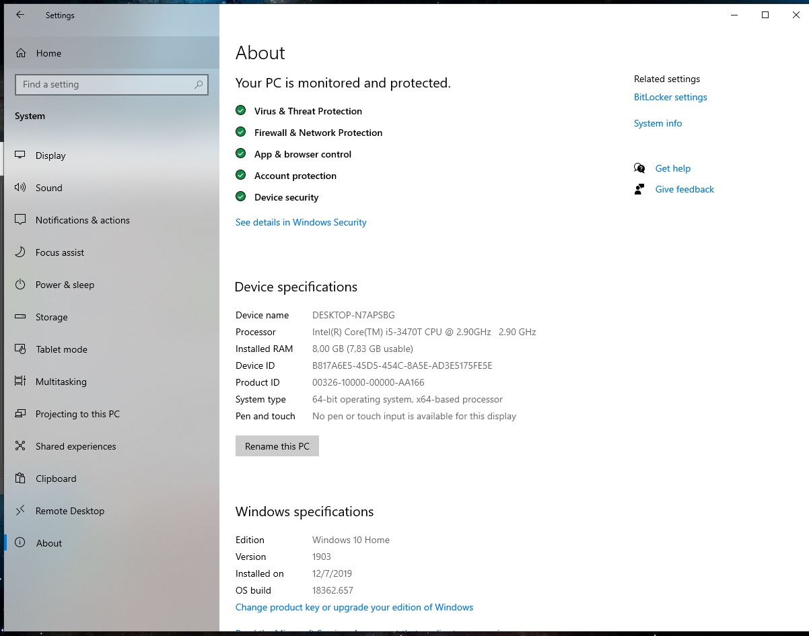Click green check beside Device security
809x636 pixels.
click(240, 197)
